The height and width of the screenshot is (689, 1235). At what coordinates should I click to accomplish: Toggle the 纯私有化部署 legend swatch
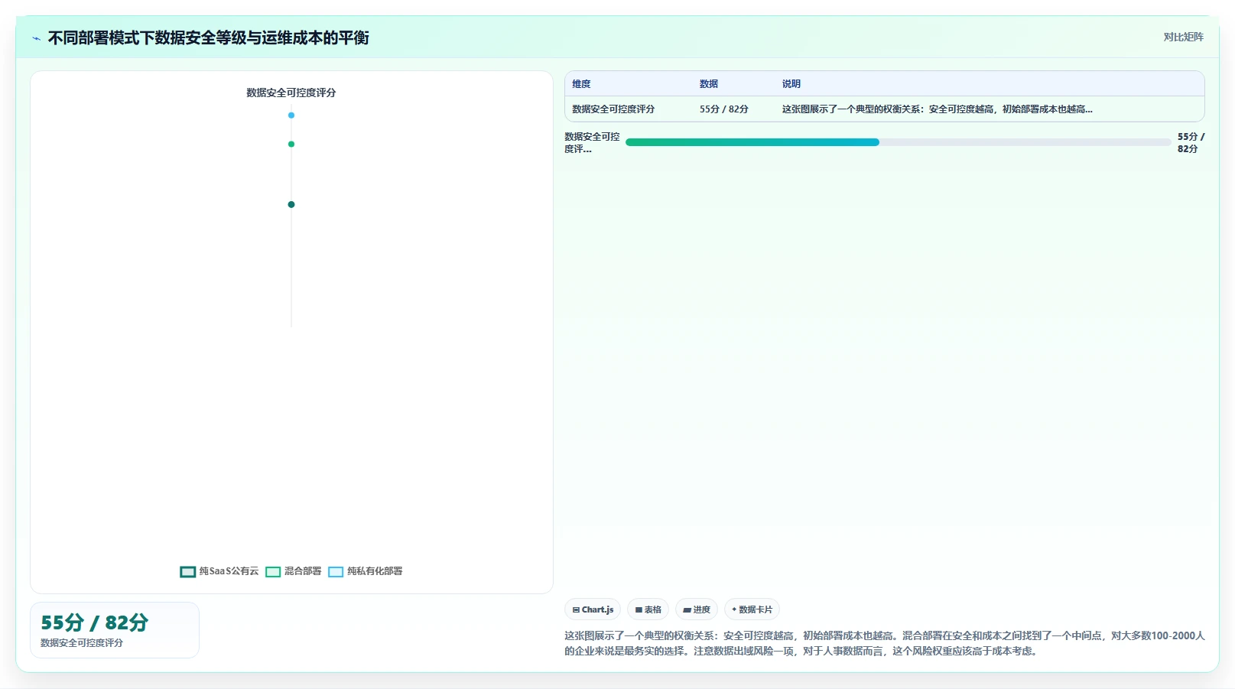point(336,572)
